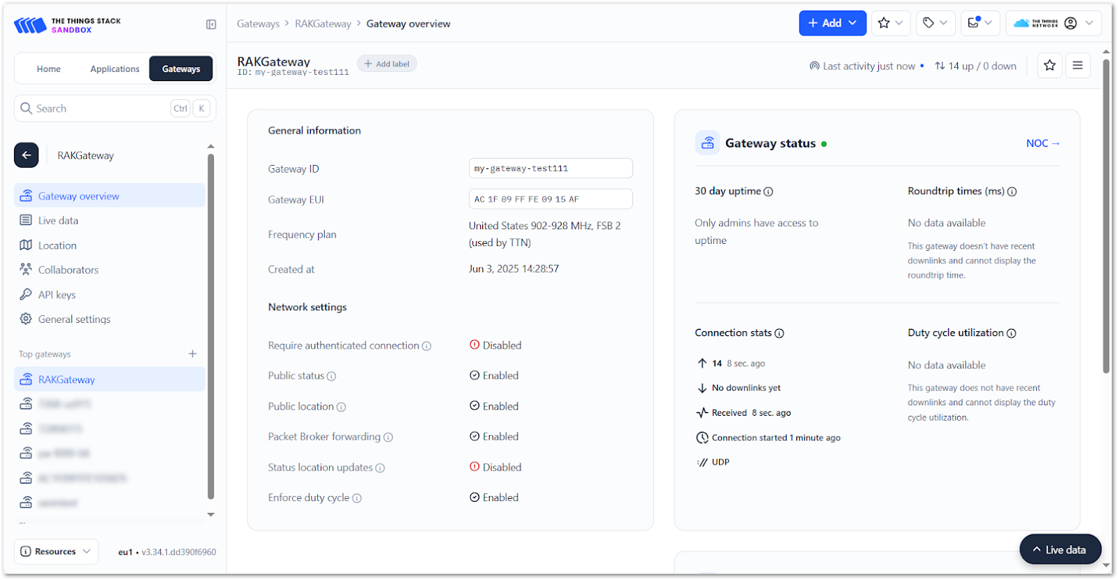Viewport: 1118px width, 580px height.
Task: Collapse the sidebar using the panel icon
Action: tap(211, 24)
